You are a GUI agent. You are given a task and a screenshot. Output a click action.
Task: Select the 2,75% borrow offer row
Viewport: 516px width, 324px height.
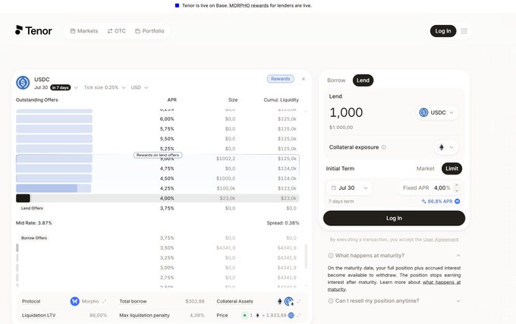158,278
